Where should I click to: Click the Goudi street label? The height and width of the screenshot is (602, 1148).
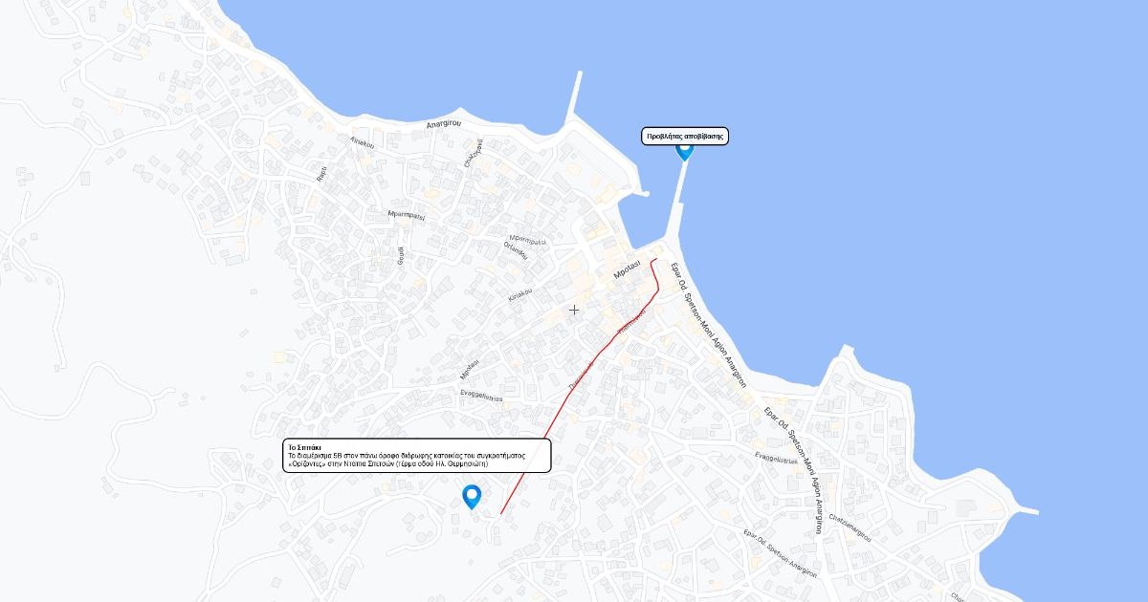[x=401, y=256]
